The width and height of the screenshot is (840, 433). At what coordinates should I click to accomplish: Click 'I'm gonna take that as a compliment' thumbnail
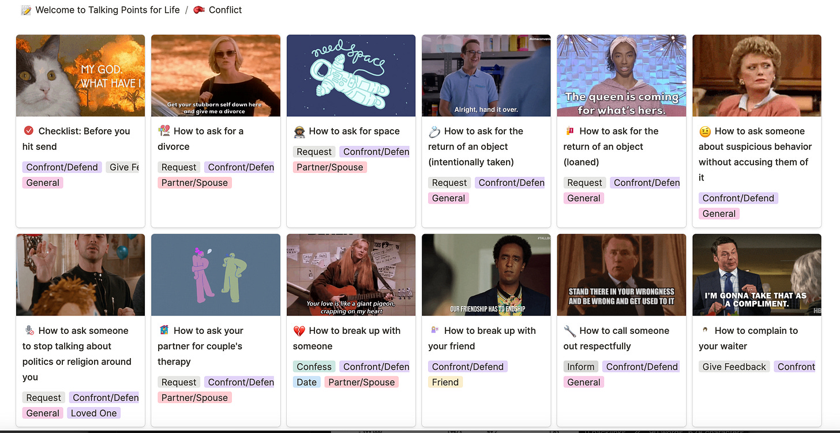pos(757,275)
